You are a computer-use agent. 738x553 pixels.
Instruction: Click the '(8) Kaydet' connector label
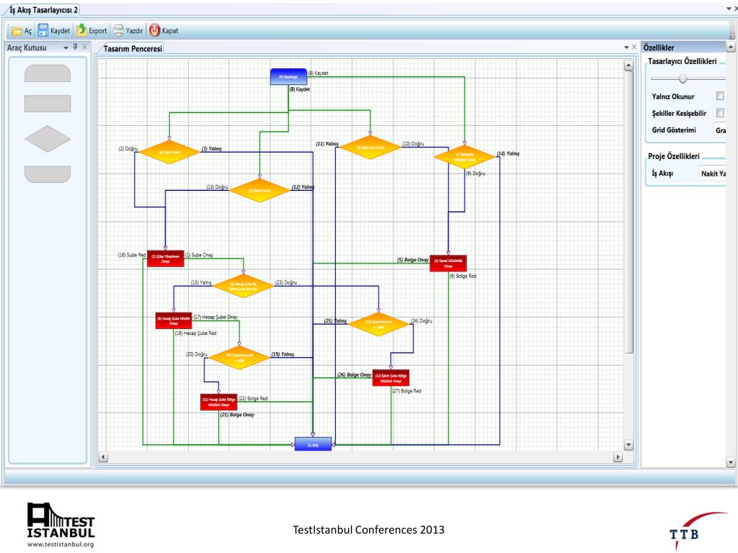(318, 73)
